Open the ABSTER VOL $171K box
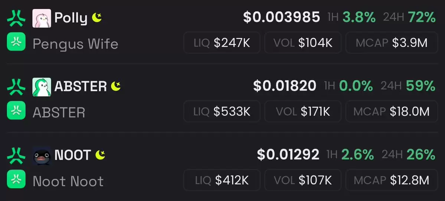The width and height of the screenshot is (445, 201). (x=303, y=111)
